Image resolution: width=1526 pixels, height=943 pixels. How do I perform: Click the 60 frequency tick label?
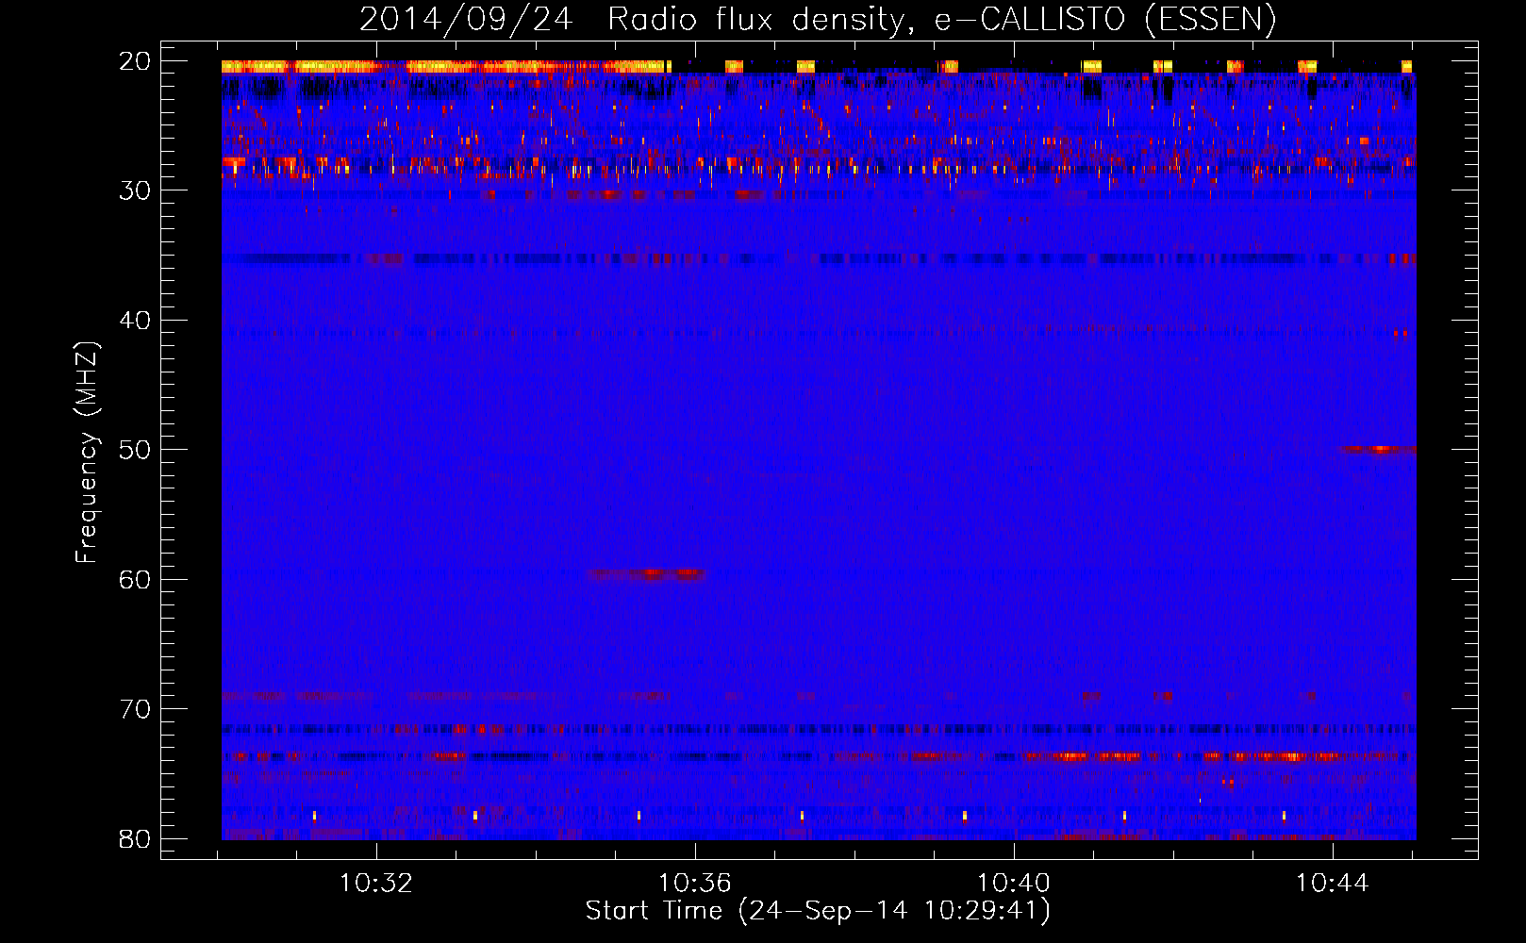pos(135,579)
